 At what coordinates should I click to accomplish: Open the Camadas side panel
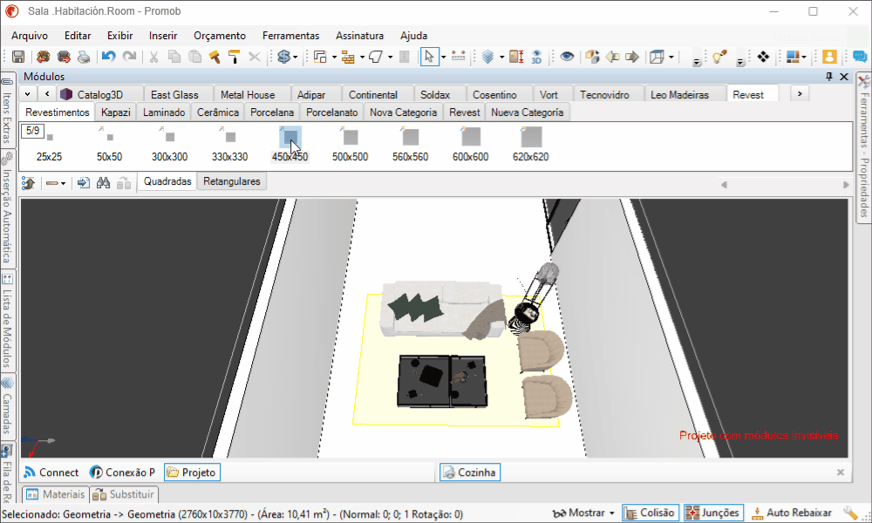coord(7,405)
